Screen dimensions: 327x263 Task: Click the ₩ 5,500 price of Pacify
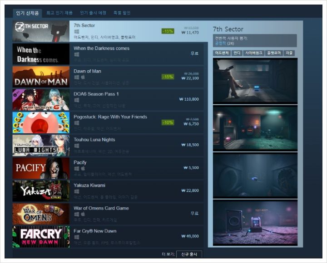coord(191,168)
